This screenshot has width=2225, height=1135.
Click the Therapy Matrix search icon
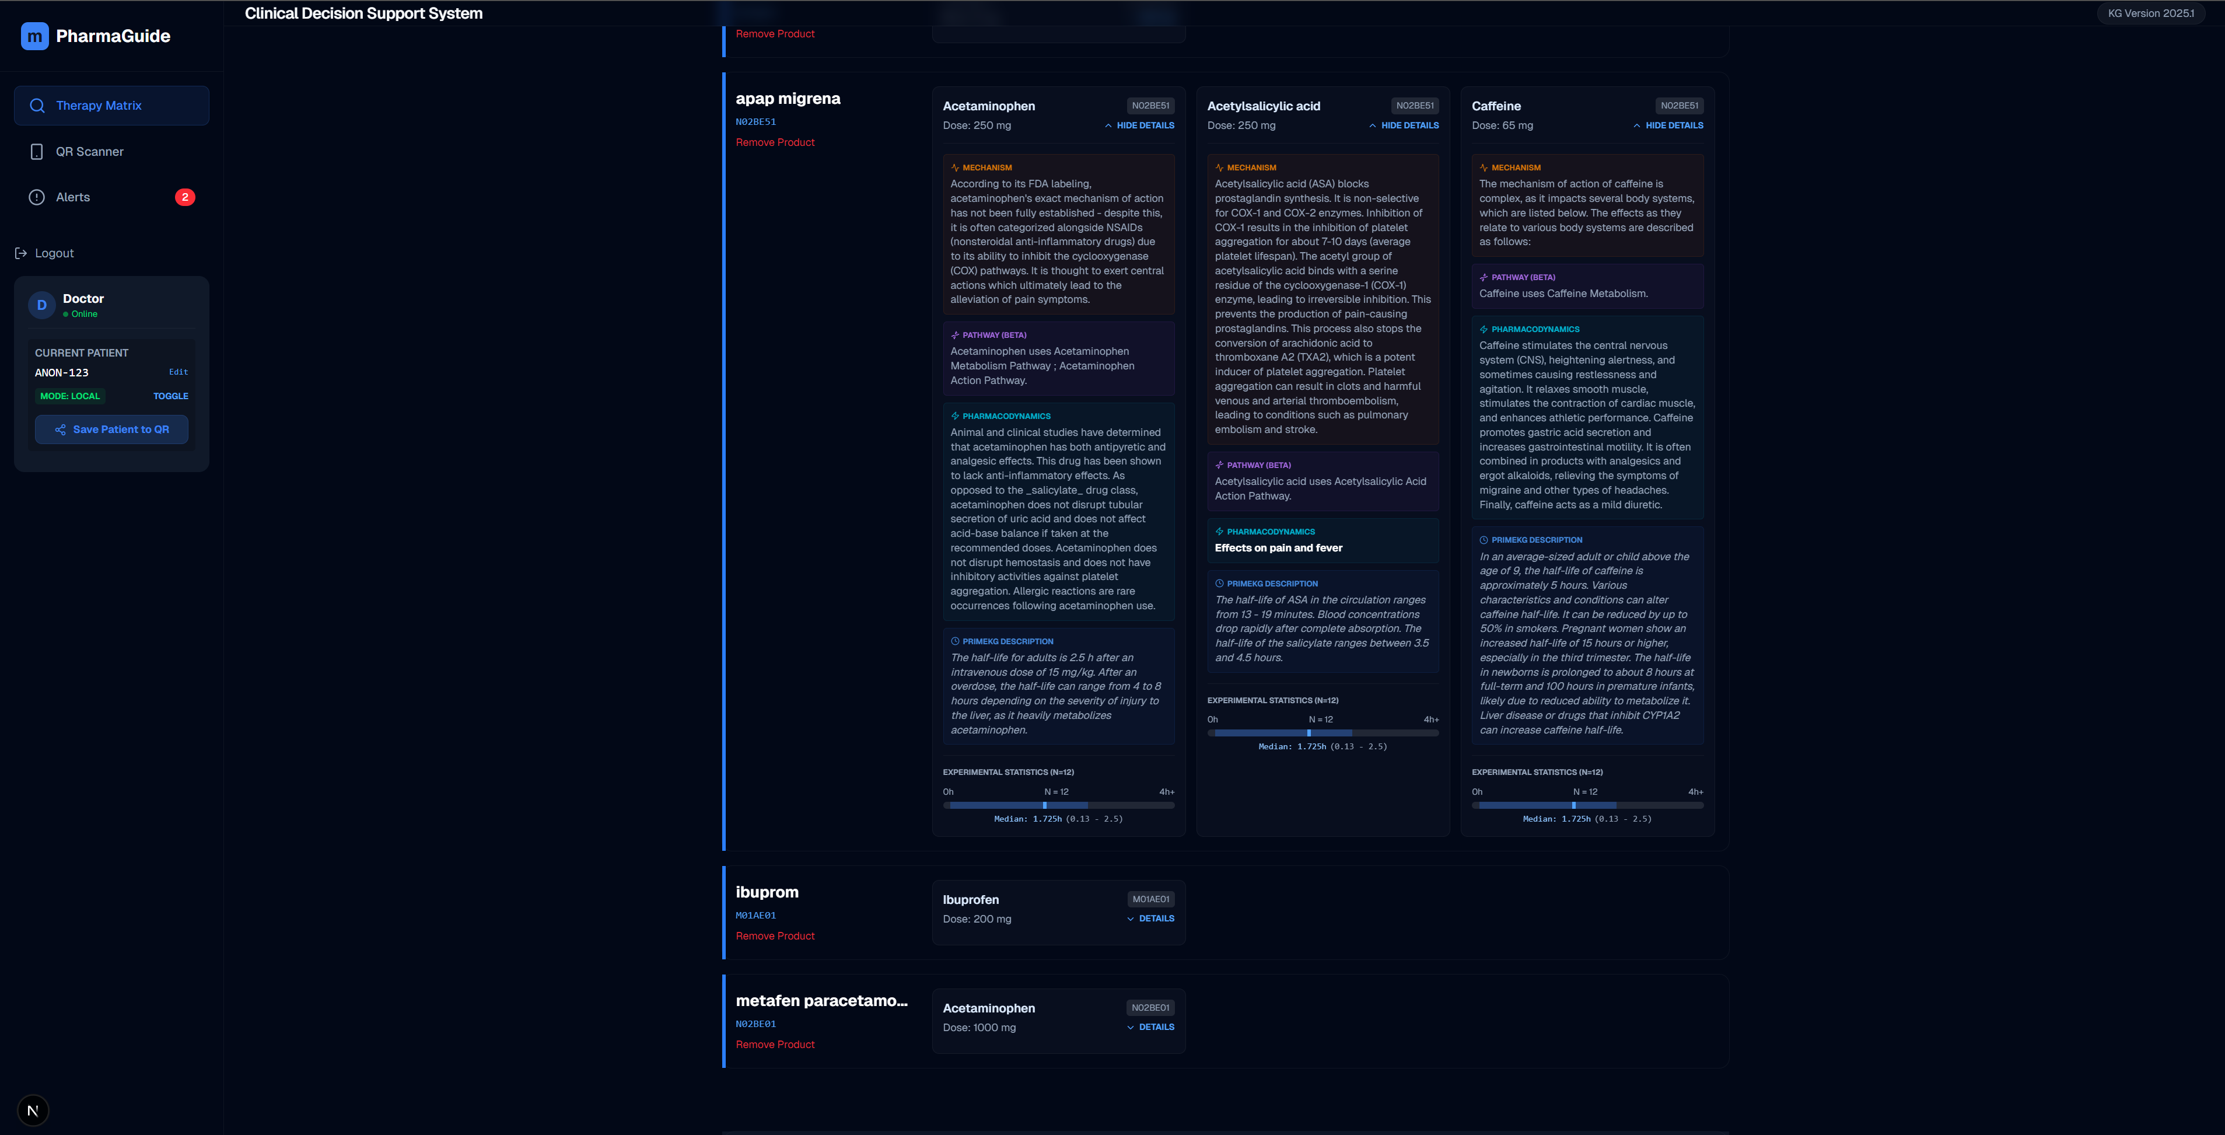(37, 106)
